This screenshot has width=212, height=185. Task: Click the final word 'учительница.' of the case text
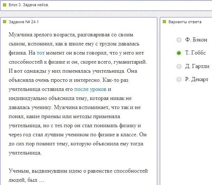point(25,153)
